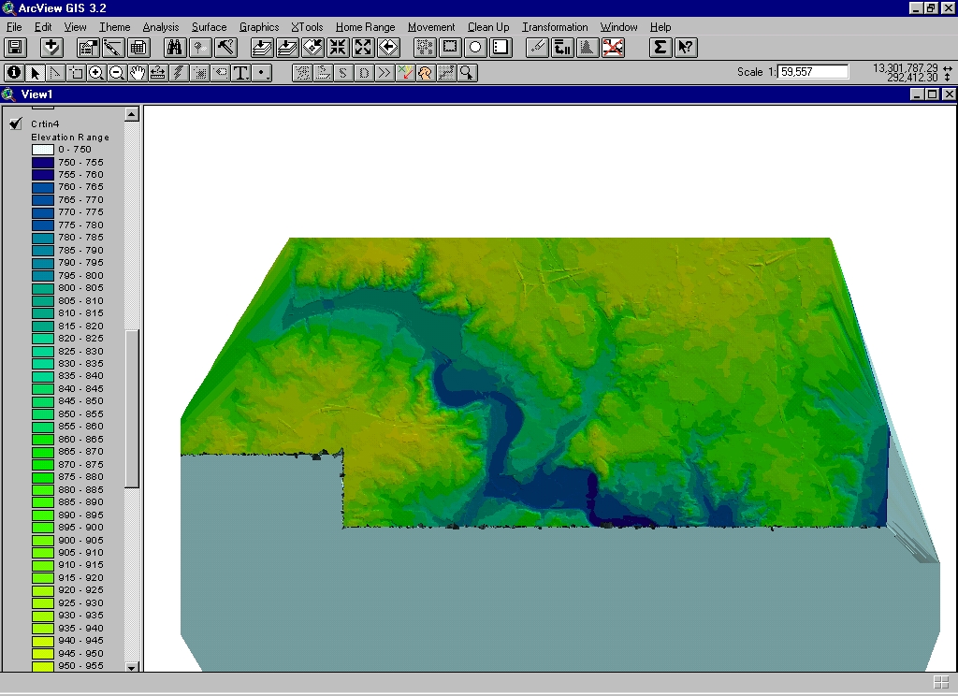The width and height of the screenshot is (958, 696).
Task: Open the Movement menu
Action: tap(431, 27)
